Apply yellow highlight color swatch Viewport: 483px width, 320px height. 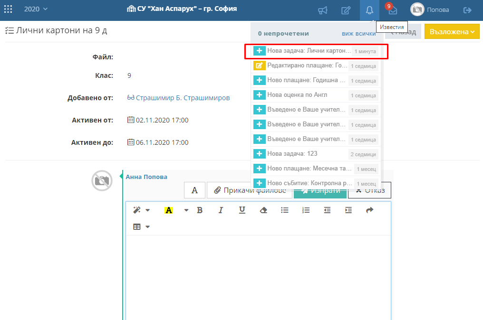coord(168,210)
